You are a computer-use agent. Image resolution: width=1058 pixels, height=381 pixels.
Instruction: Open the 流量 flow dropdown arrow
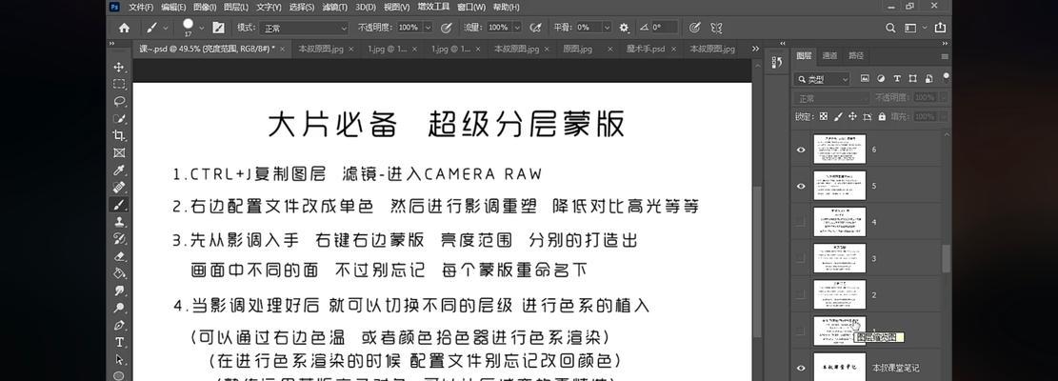[x=517, y=28]
